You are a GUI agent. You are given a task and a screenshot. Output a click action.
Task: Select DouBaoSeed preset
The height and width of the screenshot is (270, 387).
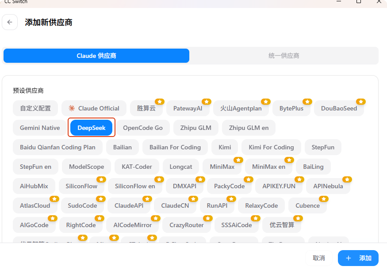[x=339, y=108]
